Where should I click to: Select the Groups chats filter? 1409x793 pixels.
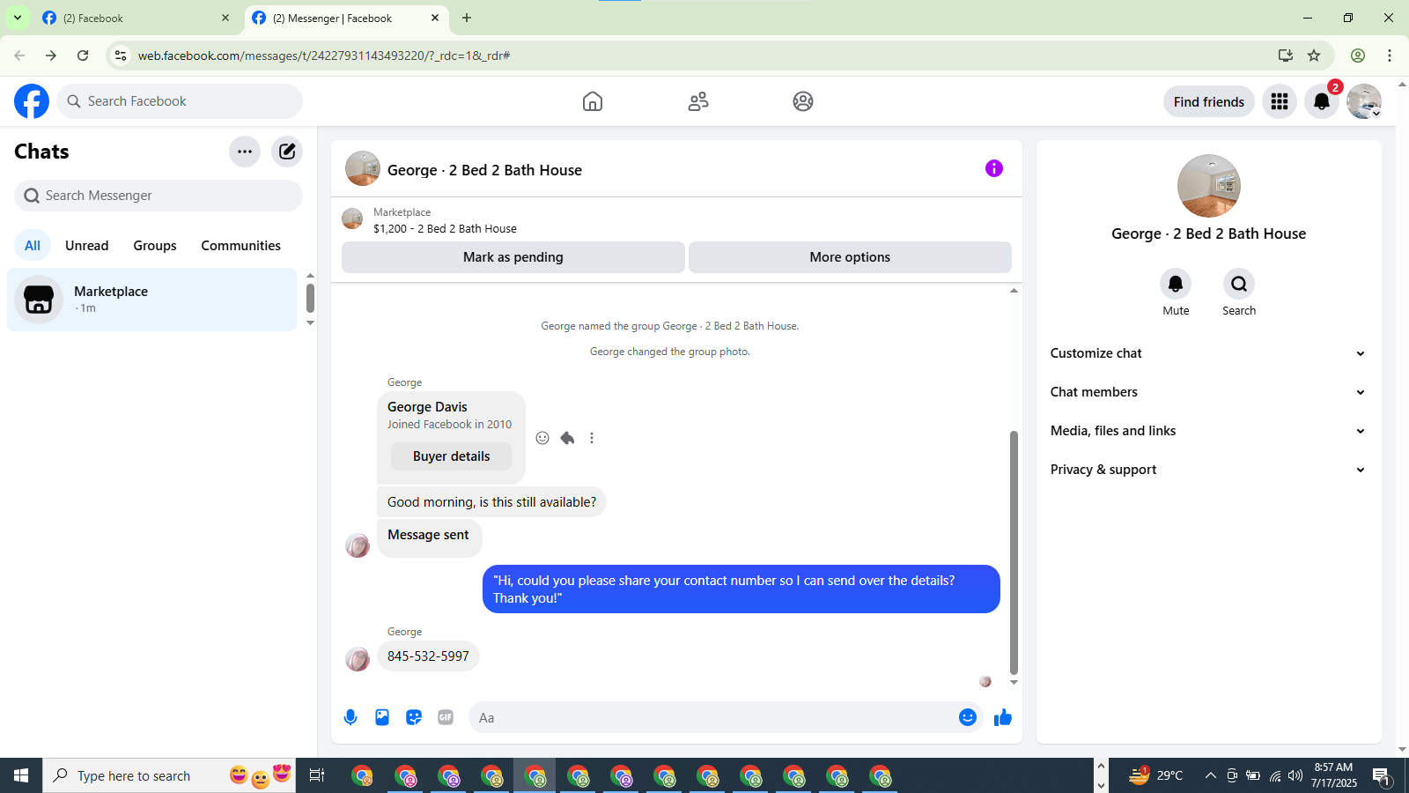coord(155,246)
